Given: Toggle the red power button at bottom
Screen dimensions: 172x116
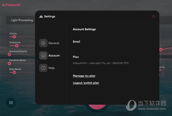Looking at the screenshot, I should (97, 107).
